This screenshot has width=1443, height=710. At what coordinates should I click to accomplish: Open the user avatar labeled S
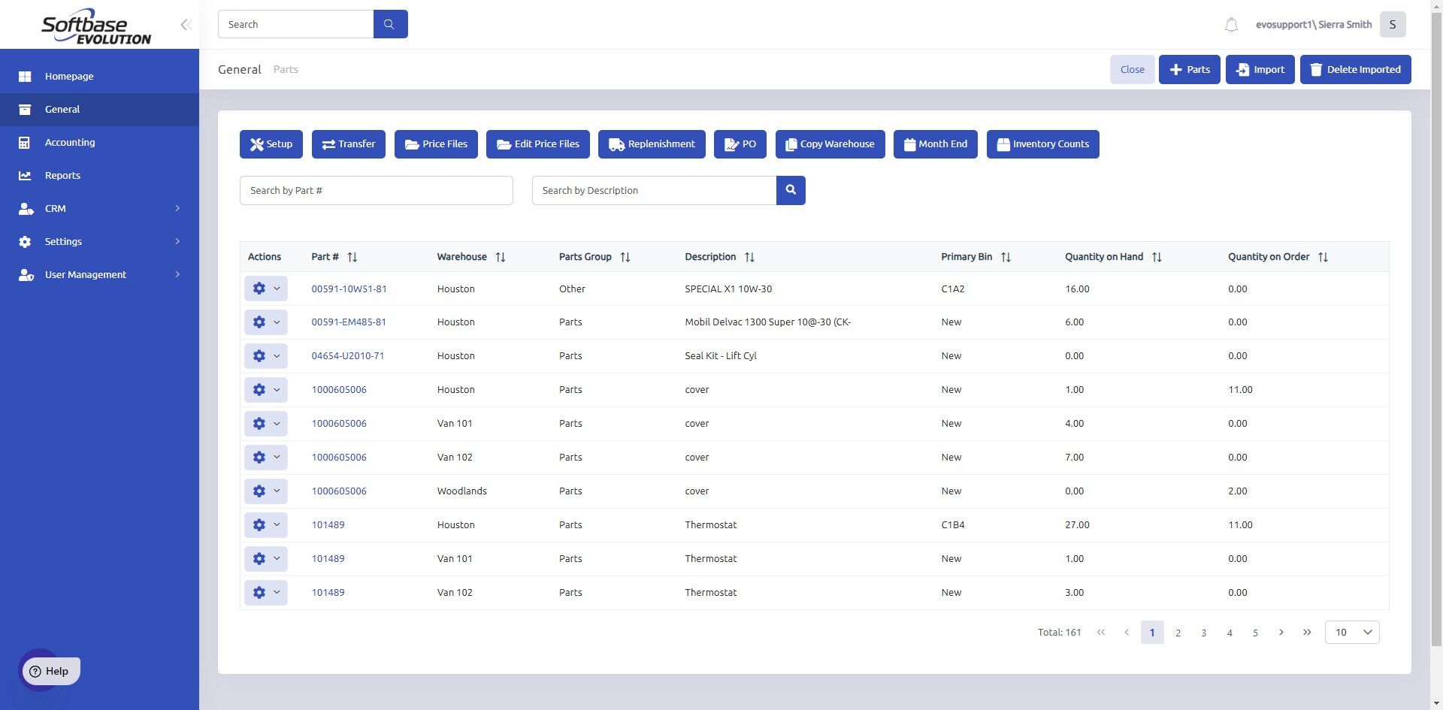(x=1393, y=24)
